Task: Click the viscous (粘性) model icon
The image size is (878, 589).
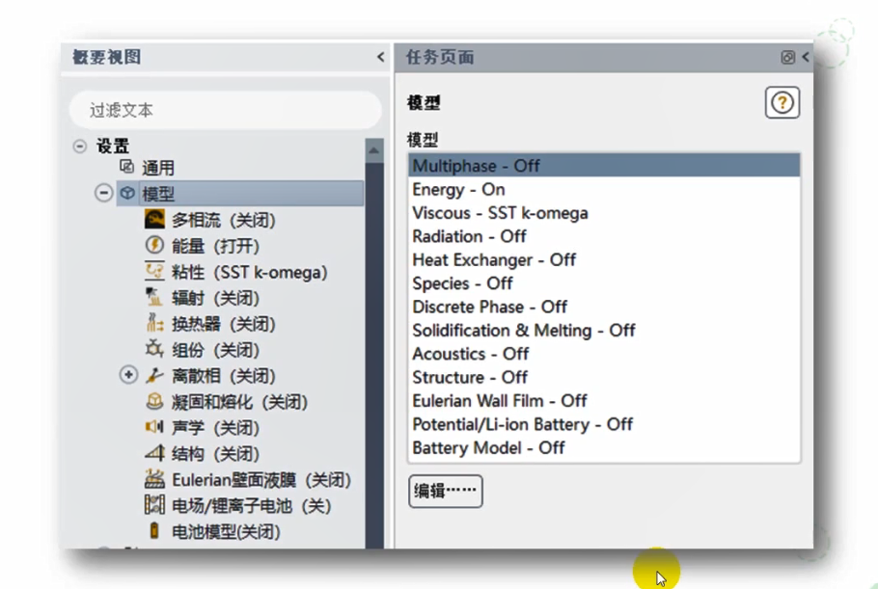Action: [154, 272]
